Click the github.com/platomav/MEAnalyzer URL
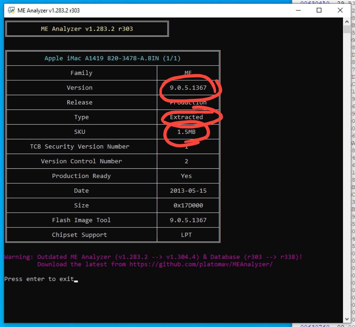The width and height of the screenshot is (355, 327). [x=201, y=264]
